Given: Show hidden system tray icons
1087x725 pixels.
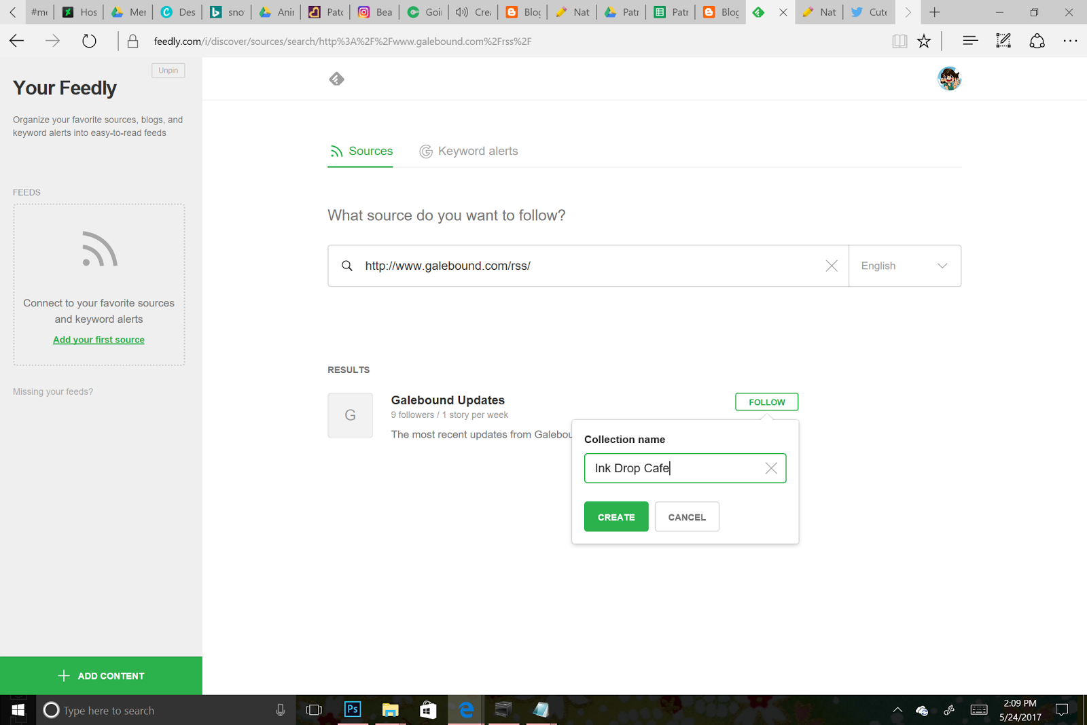Looking at the screenshot, I should 897,710.
